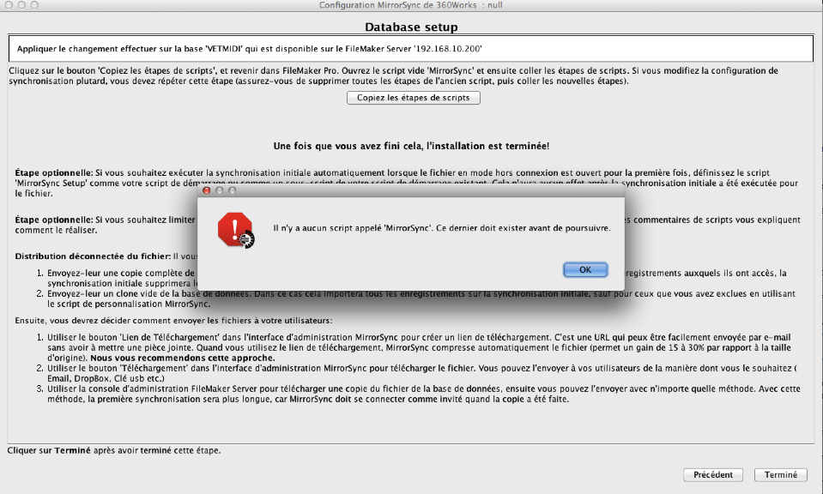Click the VETMIDI database description field
Screen dimensions: 823x494
411,49
